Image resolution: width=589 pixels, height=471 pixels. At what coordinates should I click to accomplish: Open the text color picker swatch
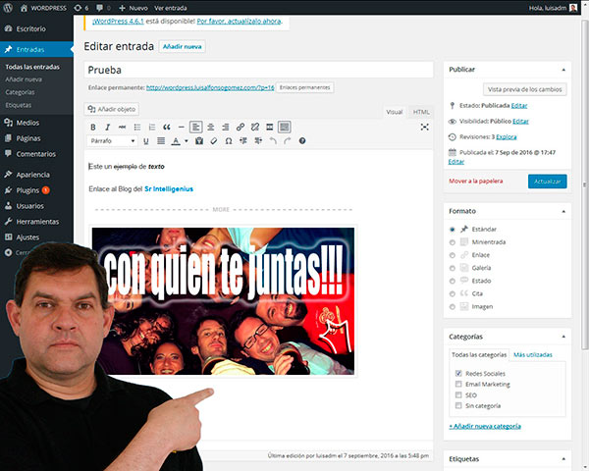(176, 141)
